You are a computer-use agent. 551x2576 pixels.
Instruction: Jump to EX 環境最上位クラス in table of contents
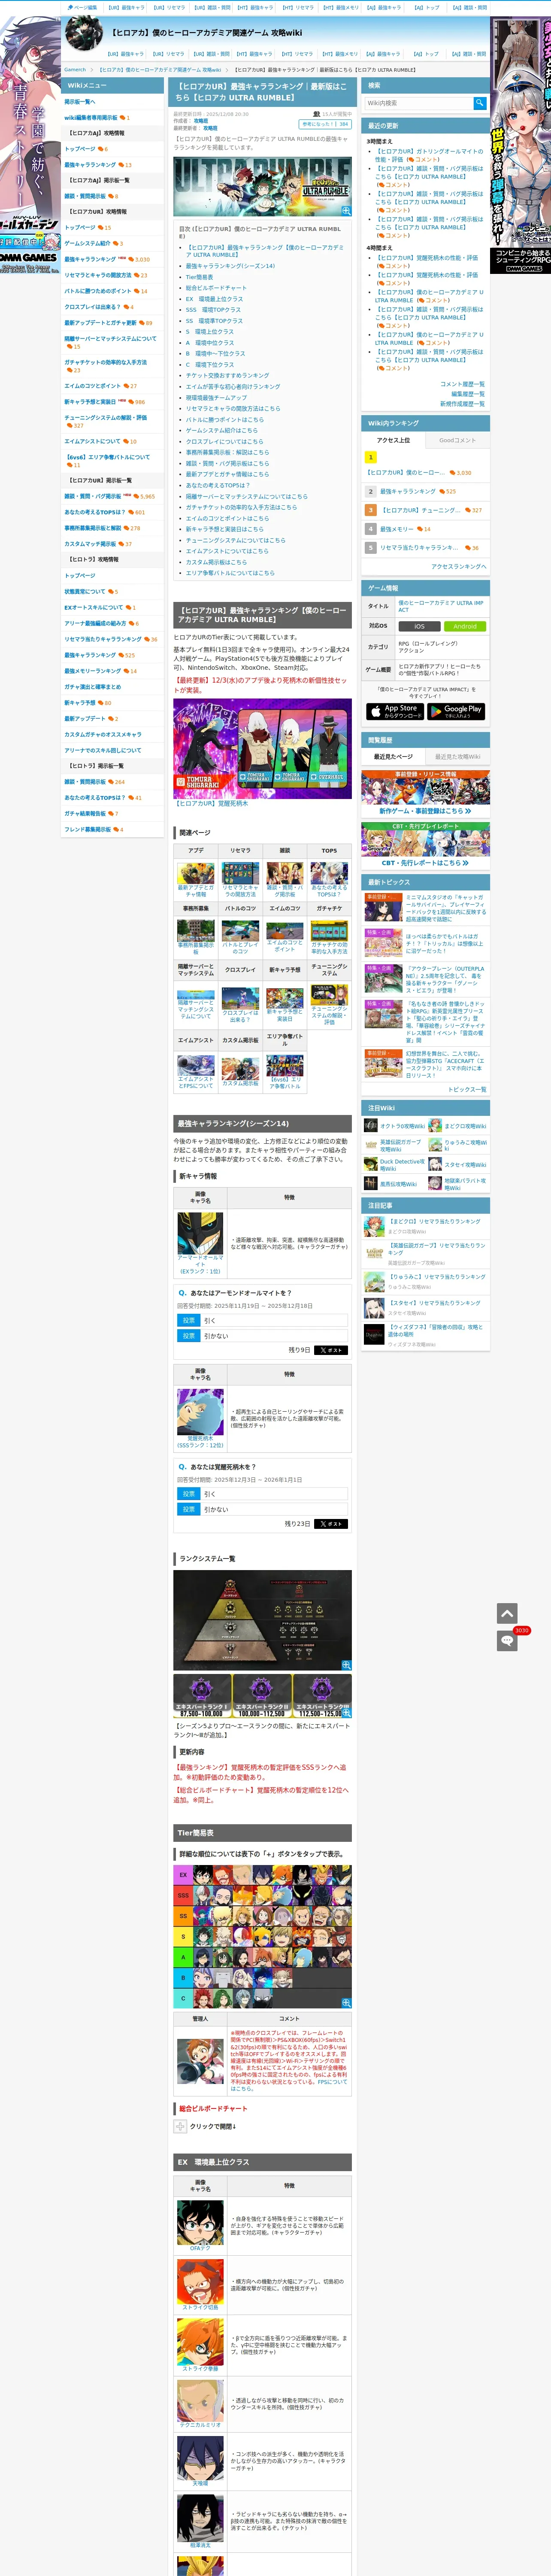(x=214, y=299)
